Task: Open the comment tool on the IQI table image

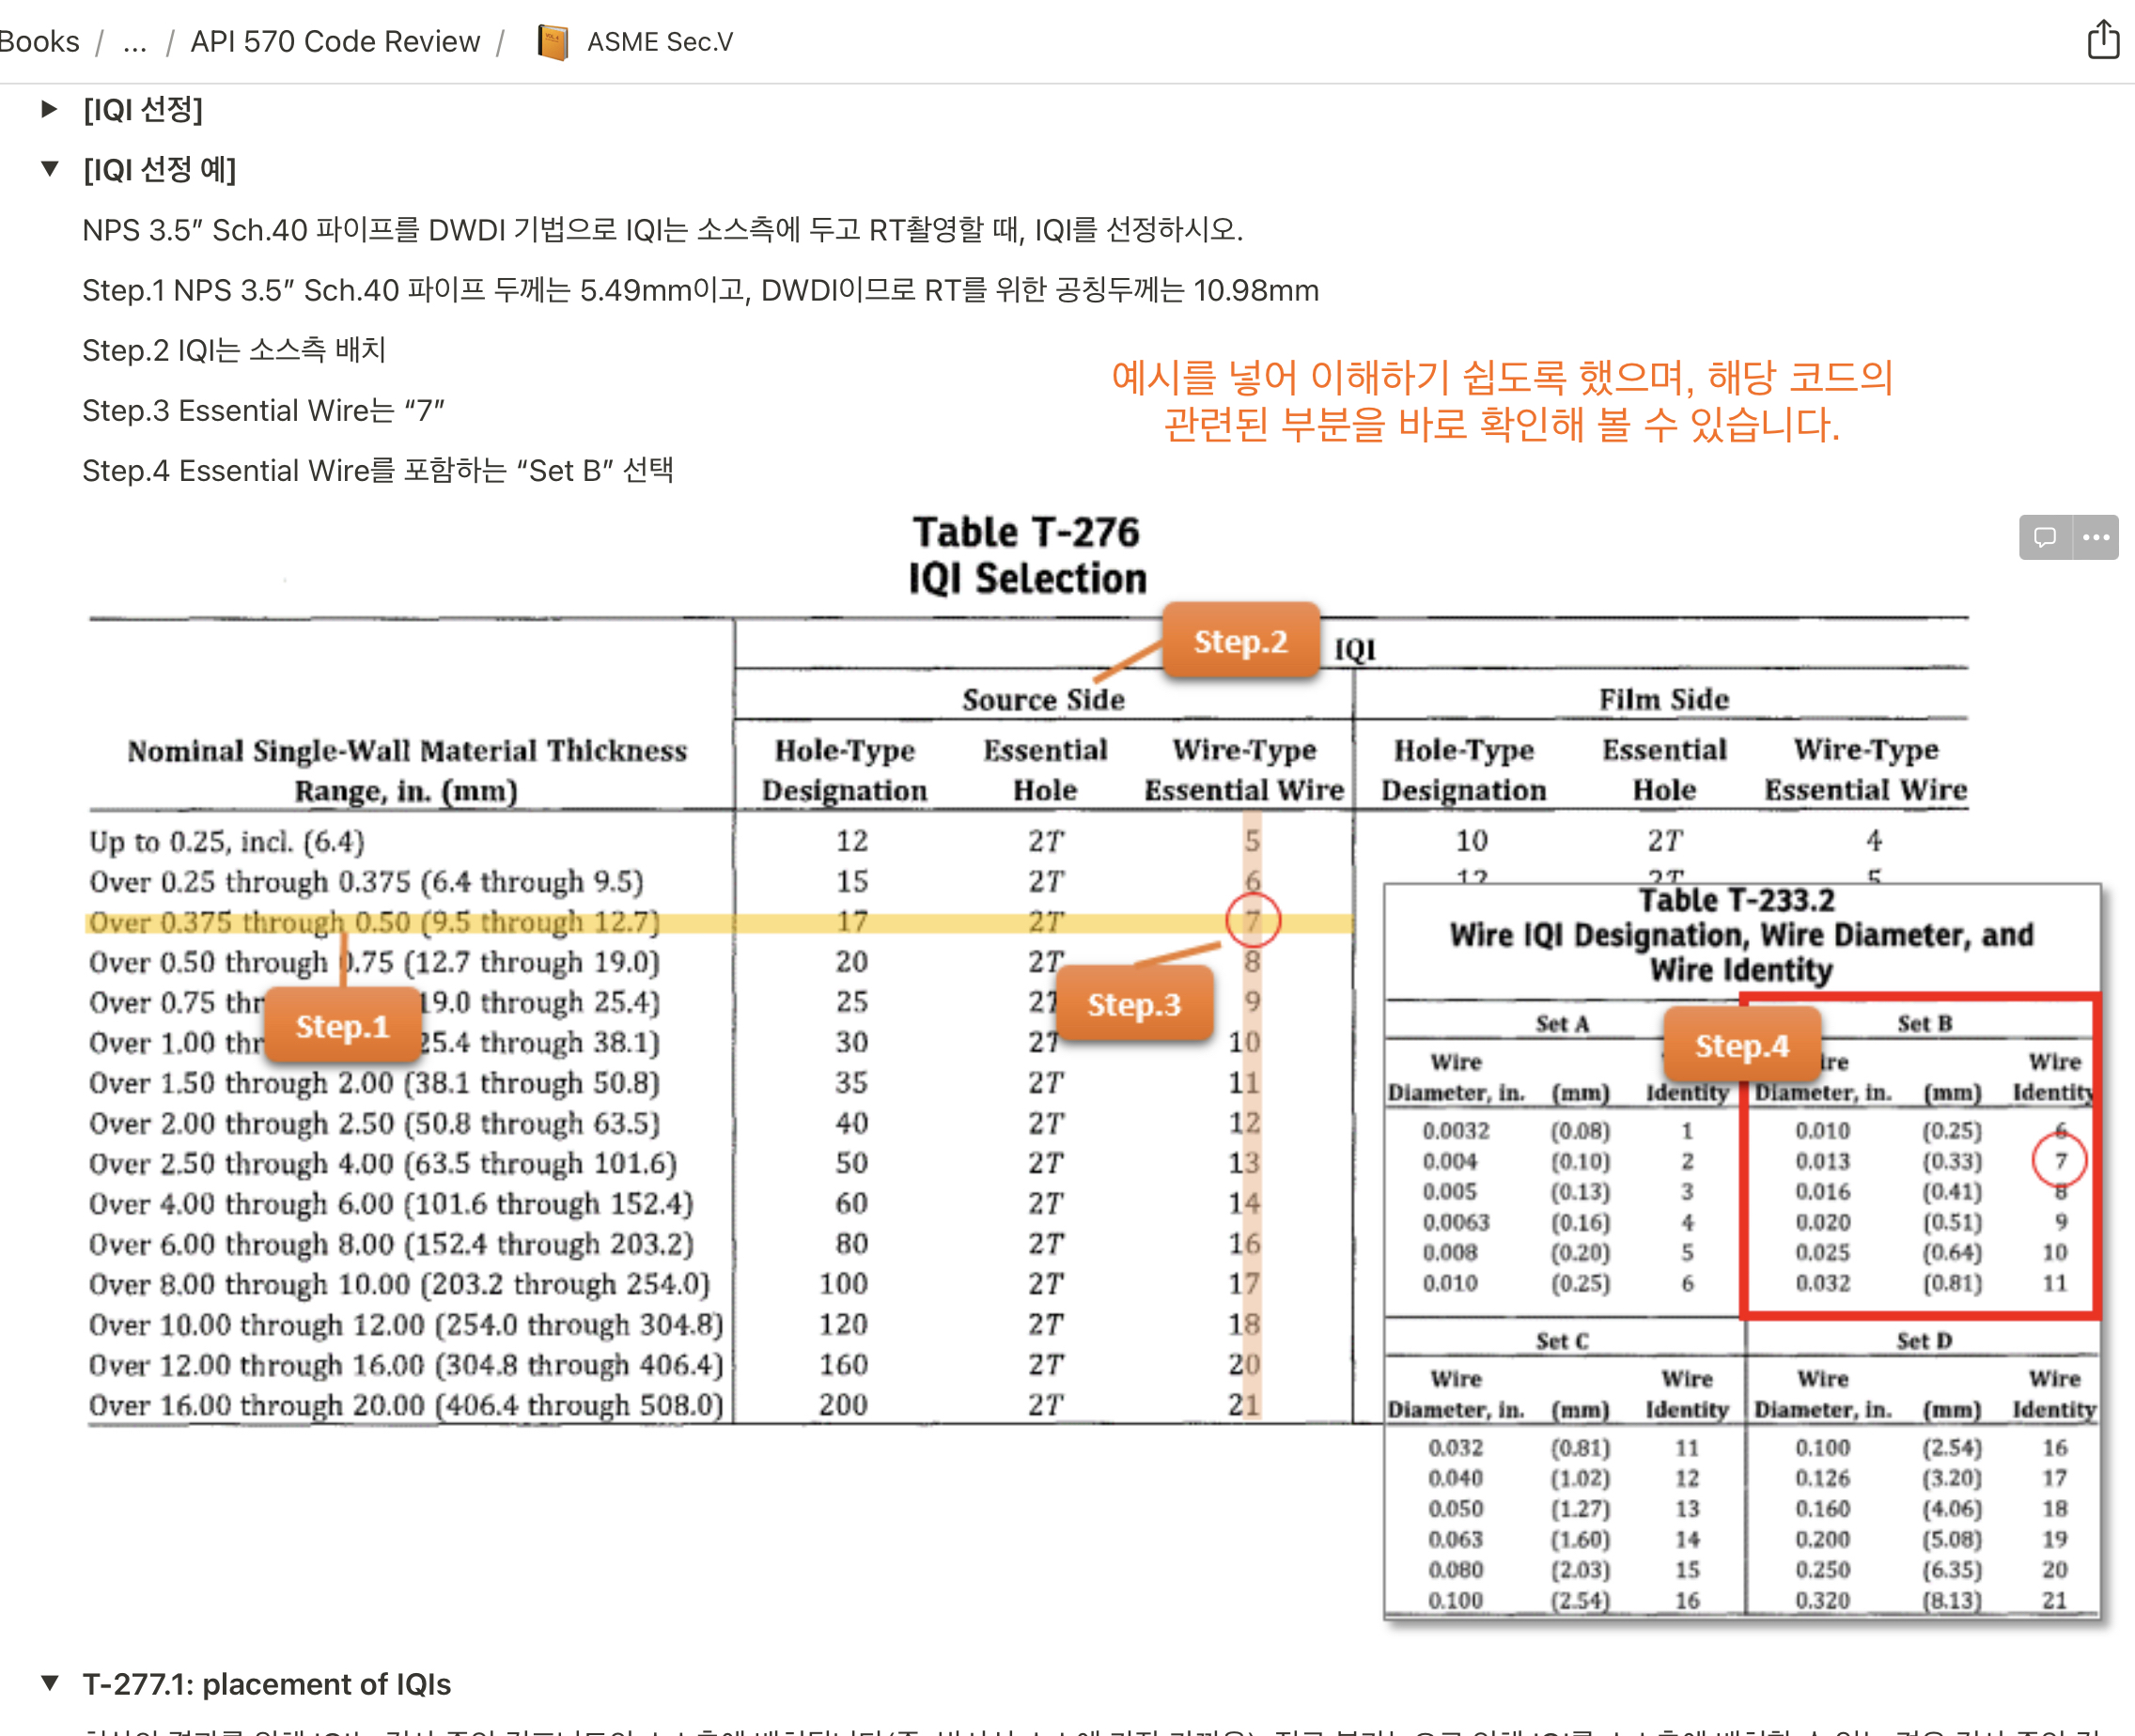Action: pyautogui.click(x=2044, y=538)
